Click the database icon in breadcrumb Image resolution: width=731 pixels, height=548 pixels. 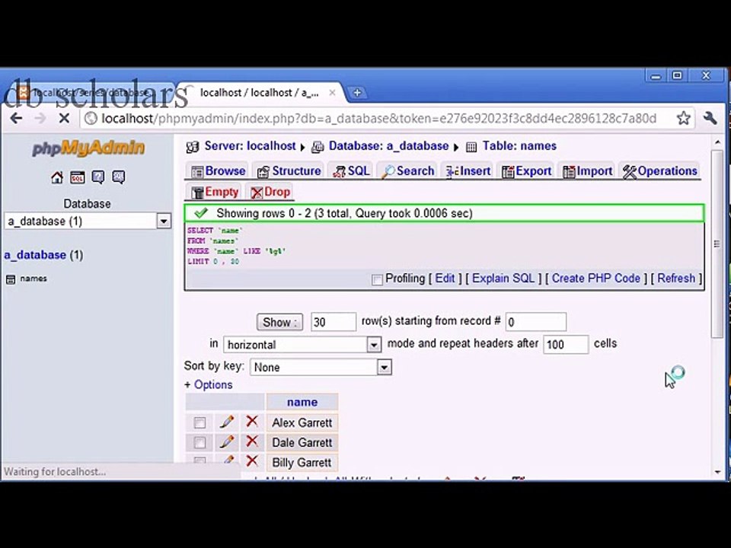(318, 147)
